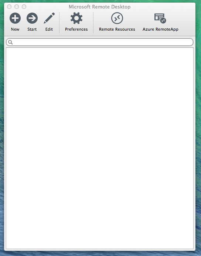The image size is (201, 256).
Task: Open the Remote Resources circular icon
Action: tap(117, 18)
